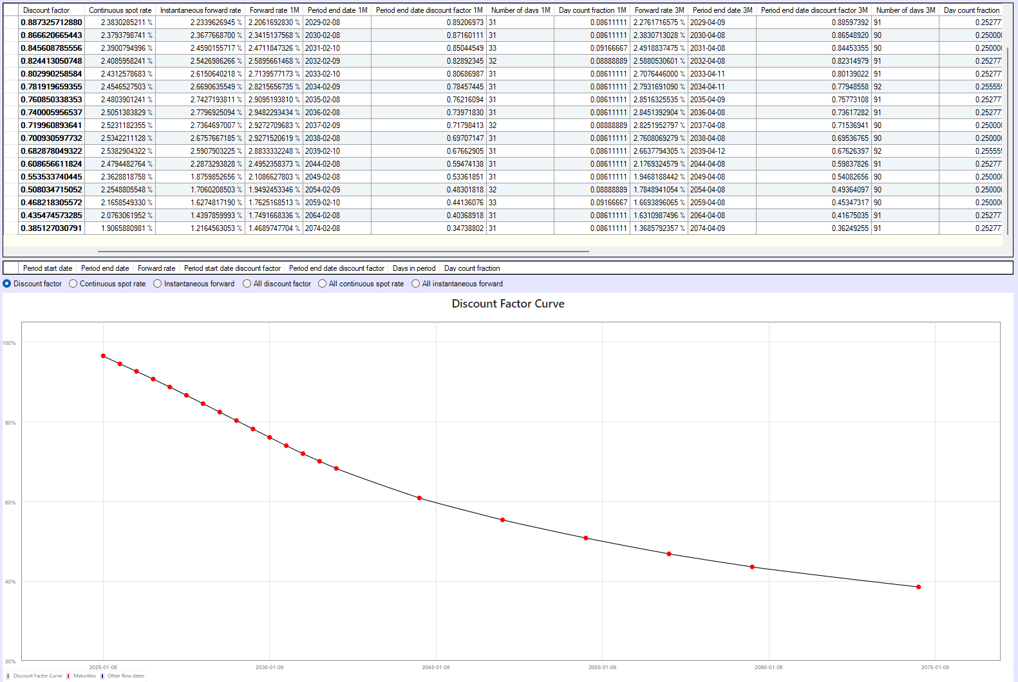Choose All continuous spot rate radio option

click(x=322, y=284)
